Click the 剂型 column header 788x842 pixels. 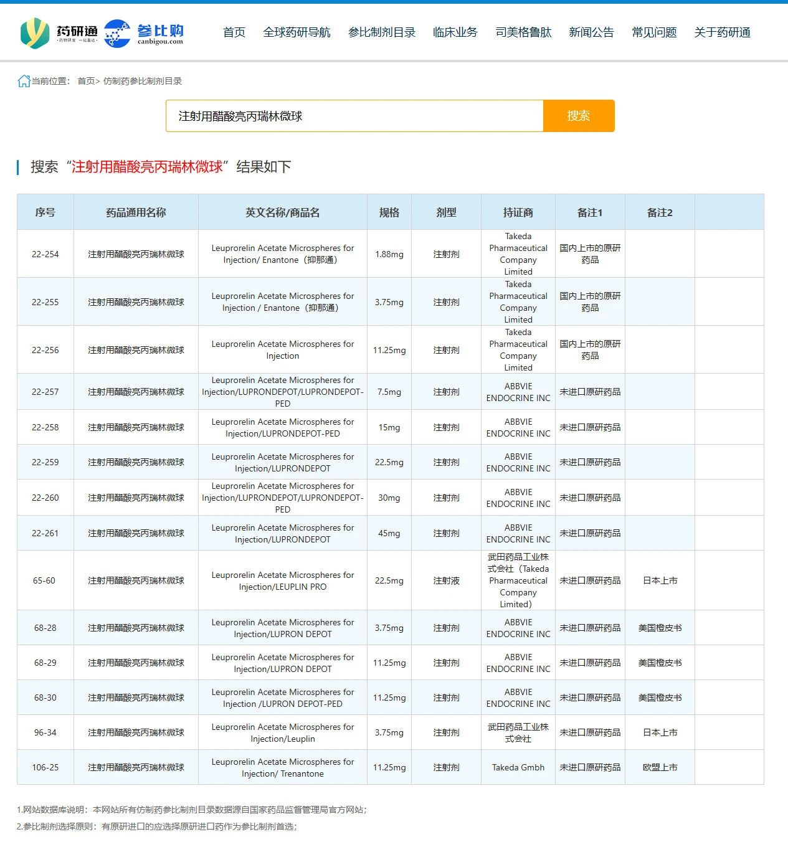[446, 212]
